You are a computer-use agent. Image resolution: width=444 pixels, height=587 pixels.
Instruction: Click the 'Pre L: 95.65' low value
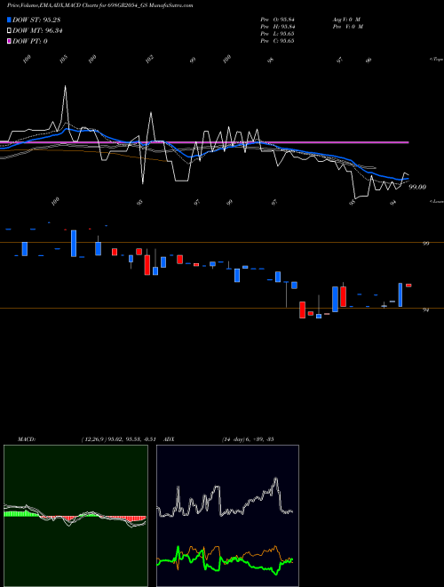pyautogui.click(x=277, y=34)
